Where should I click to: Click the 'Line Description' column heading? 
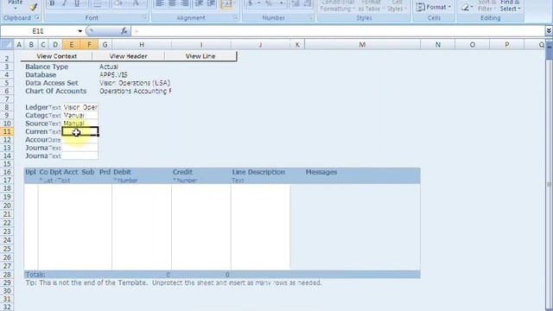[x=258, y=172]
